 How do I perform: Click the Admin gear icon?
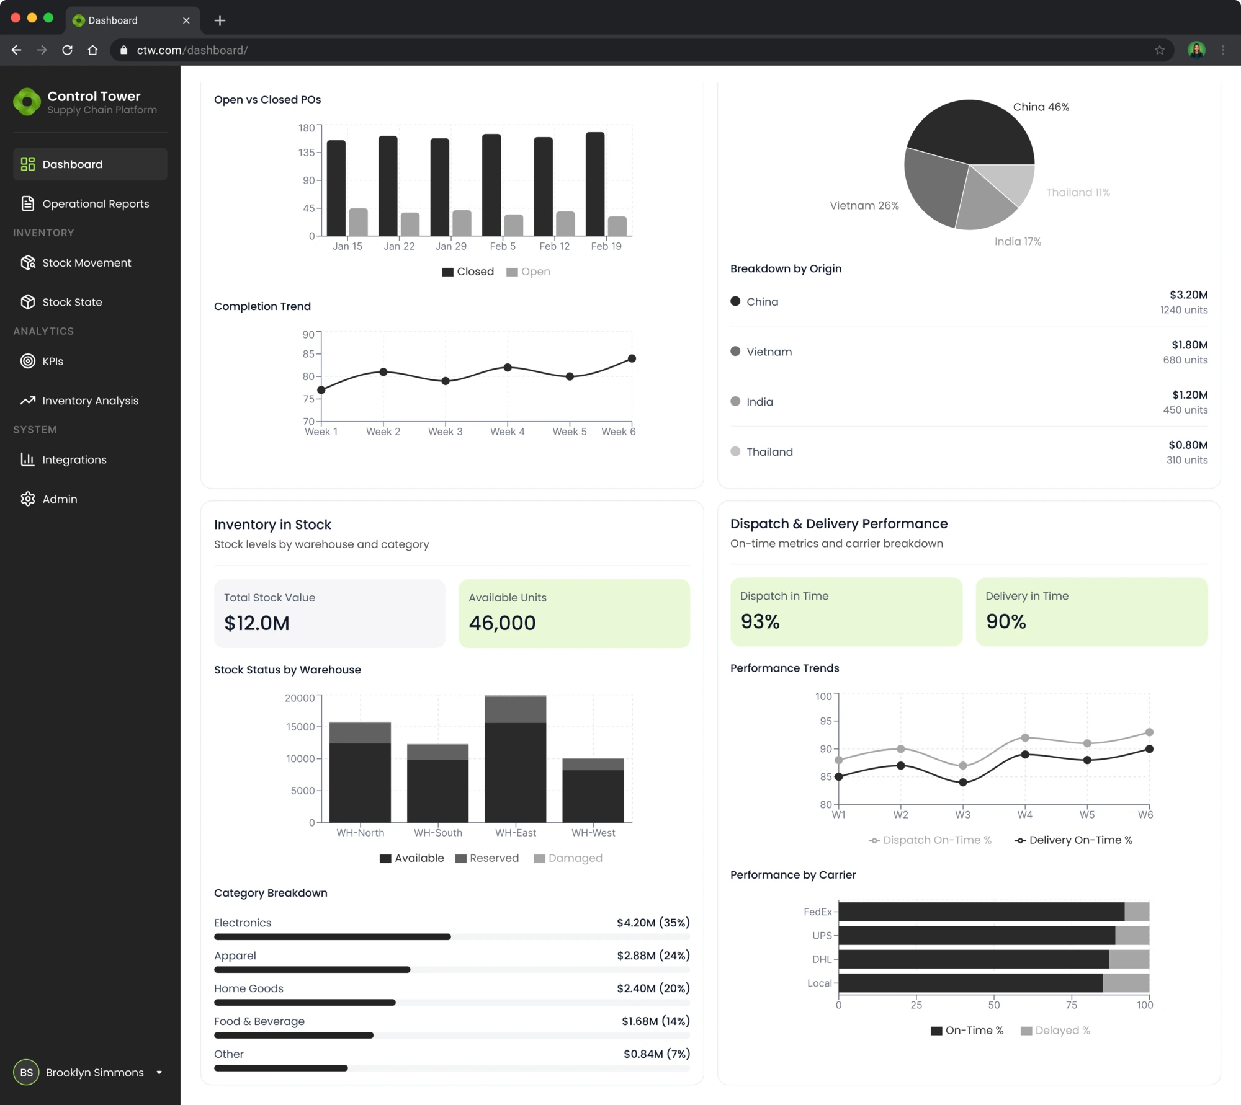click(x=27, y=499)
